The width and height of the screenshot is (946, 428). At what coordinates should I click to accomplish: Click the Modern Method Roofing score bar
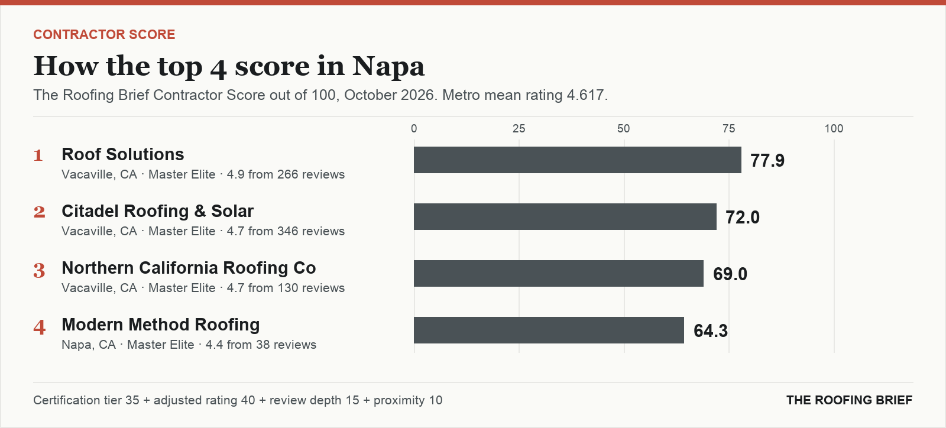[549, 330]
